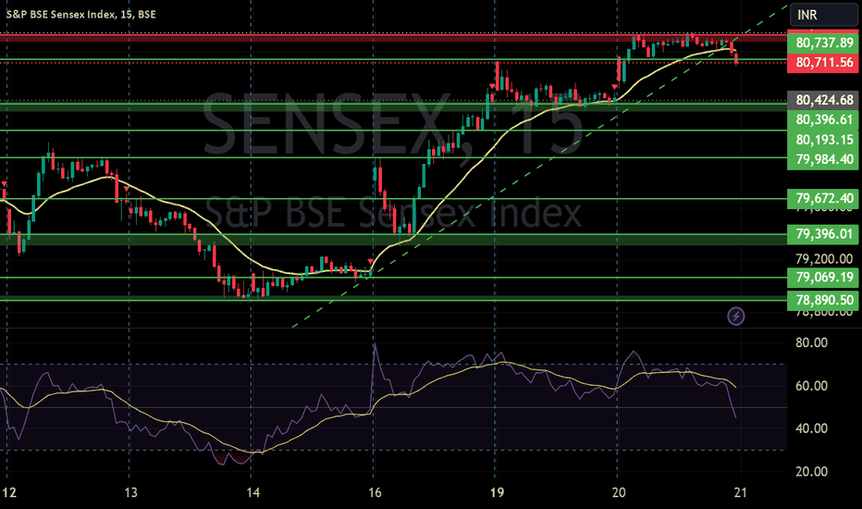862x509 pixels.
Task: Click date 14 on time axis
Action: [252, 492]
